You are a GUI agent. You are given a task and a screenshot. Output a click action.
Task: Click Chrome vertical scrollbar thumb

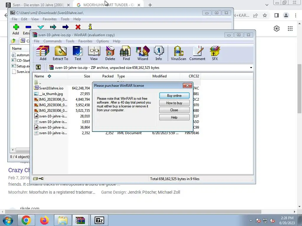coord(300,88)
